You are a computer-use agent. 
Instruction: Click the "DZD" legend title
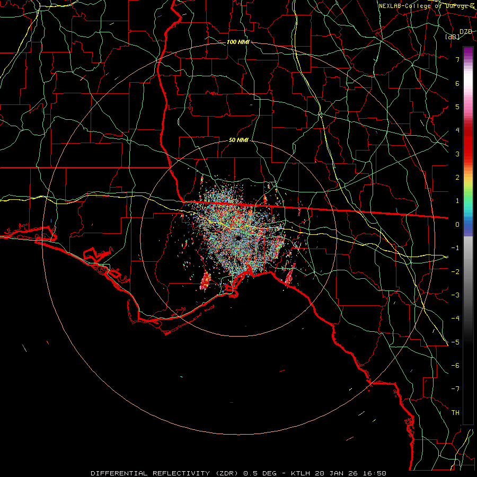[x=466, y=32]
